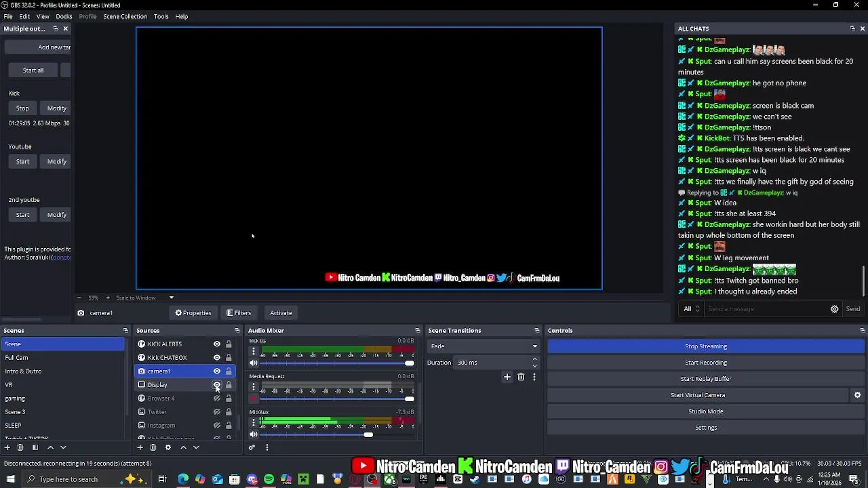Open the Scene Collection menu

tap(125, 16)
